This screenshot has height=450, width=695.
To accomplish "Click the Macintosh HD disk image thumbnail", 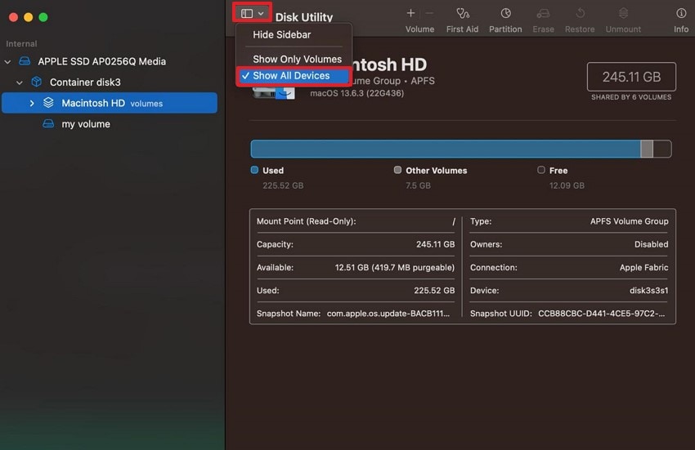I will [273, 91].
